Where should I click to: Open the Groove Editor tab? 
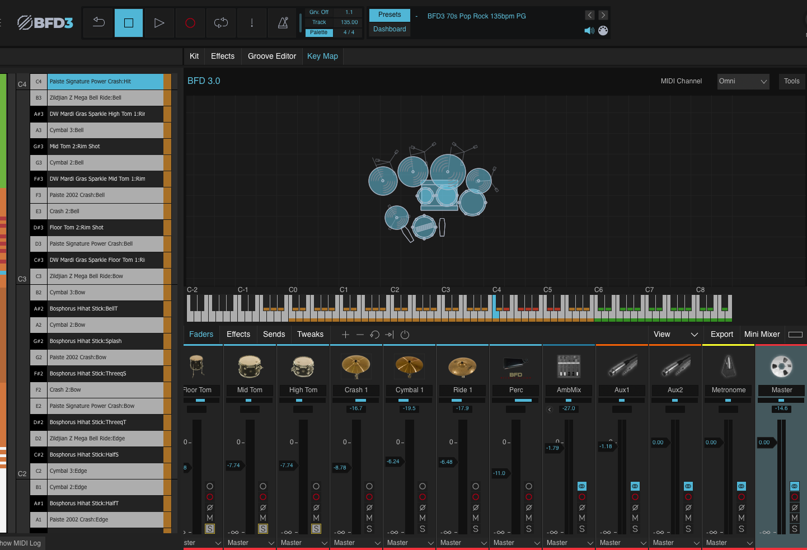[272, 56]
